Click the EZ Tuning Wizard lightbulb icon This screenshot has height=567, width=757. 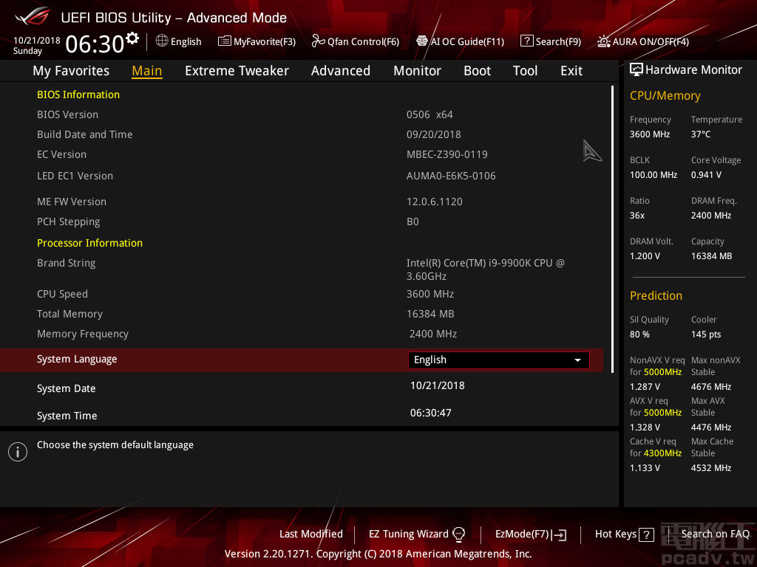click(458, 534)
